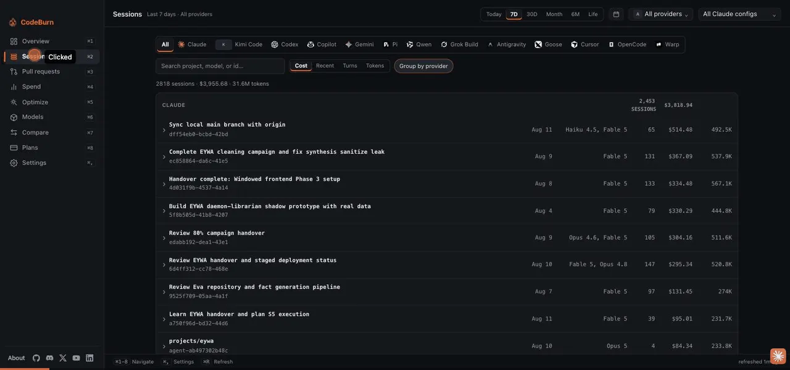This screenshot has width=790, height=370.
Task: Filter sessions by Gemini provider
Action: click(359, 44)
